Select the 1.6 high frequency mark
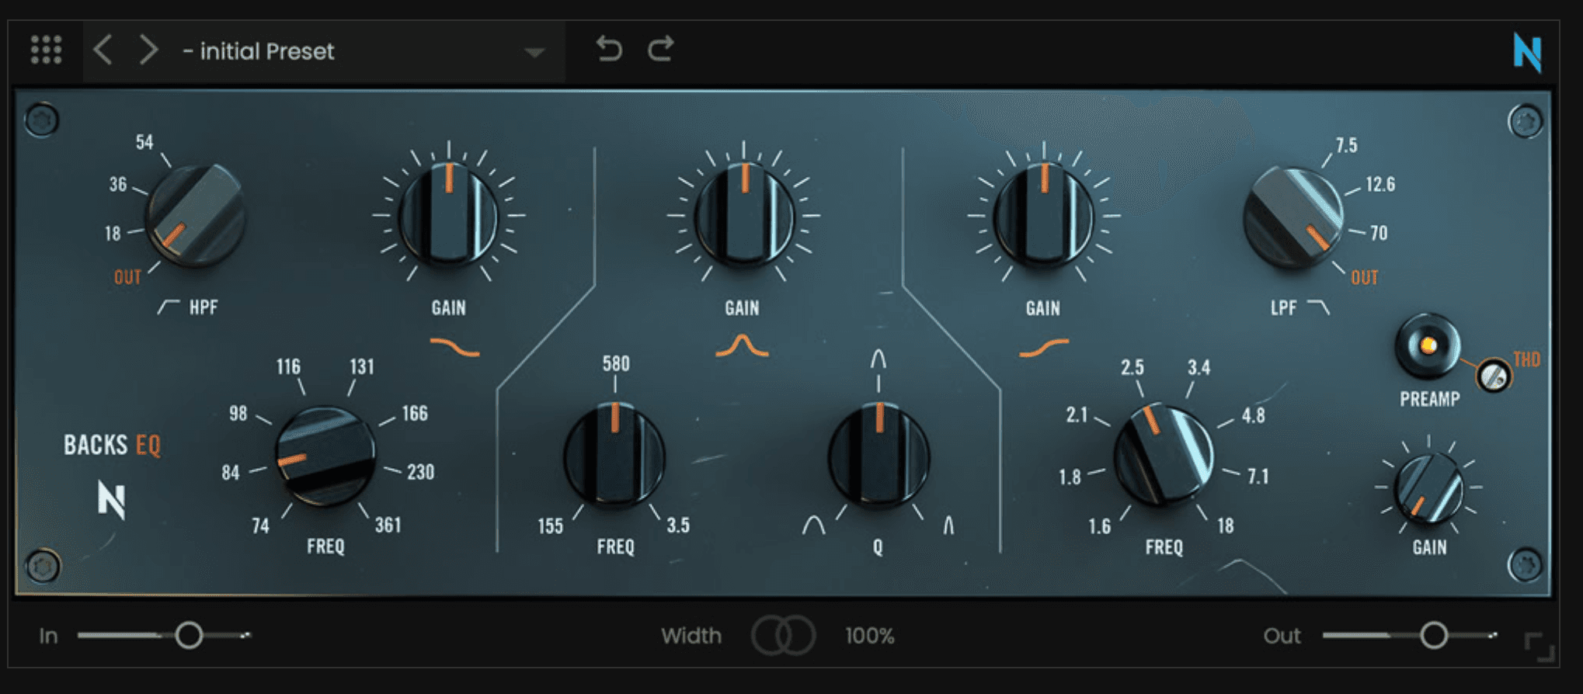Viewport: 1583px width, 694px height. 1099,526
